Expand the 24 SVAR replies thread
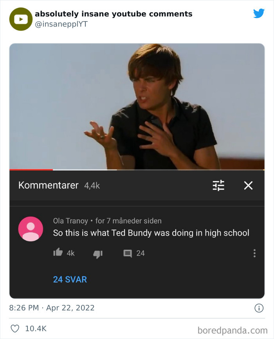 pos(70,279)
